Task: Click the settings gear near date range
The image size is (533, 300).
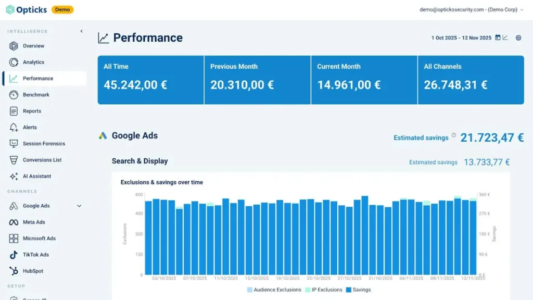Action: [518, 37]
